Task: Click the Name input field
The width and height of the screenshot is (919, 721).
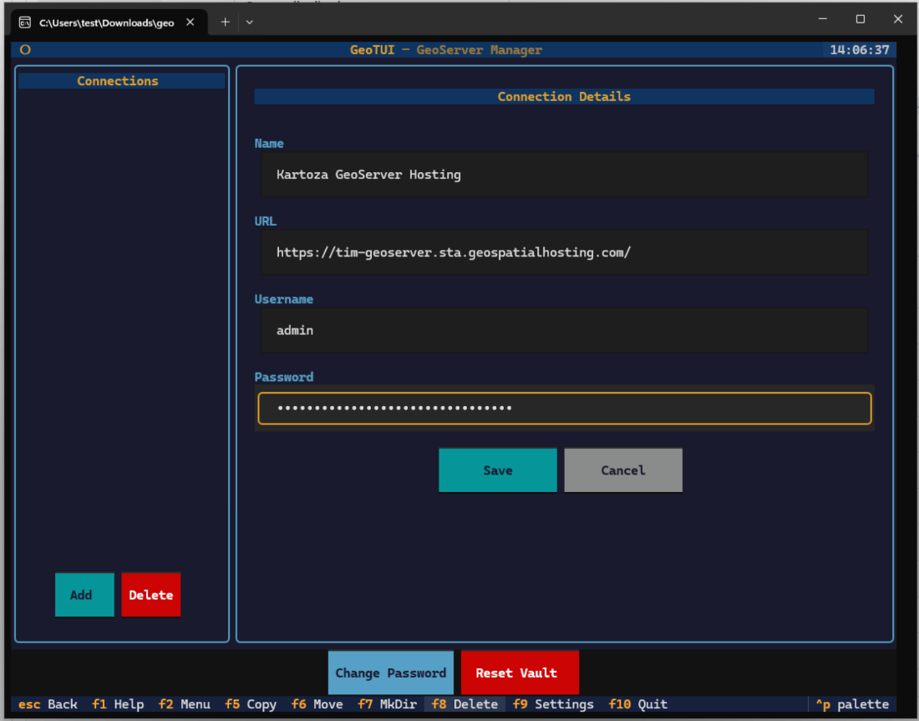Action: click(564, 175)
